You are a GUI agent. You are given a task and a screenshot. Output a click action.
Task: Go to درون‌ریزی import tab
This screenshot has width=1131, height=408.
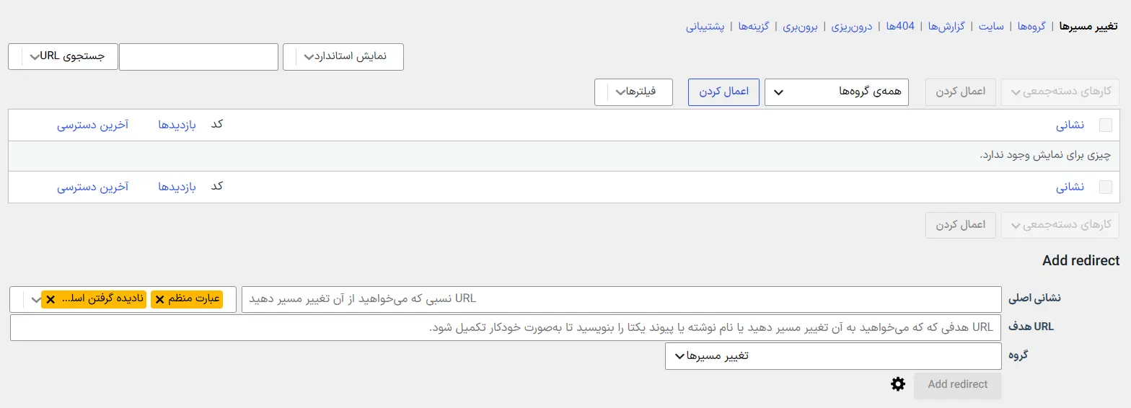click(x=852, y=27)
